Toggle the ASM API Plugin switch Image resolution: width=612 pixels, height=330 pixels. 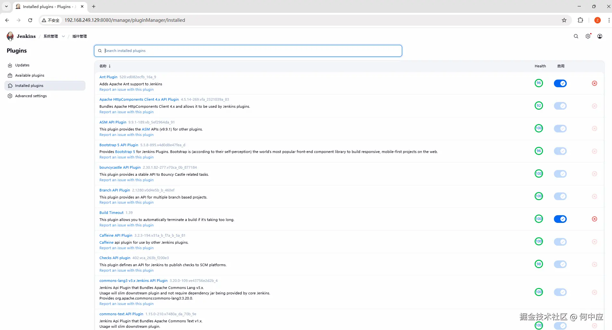point(560,129)
